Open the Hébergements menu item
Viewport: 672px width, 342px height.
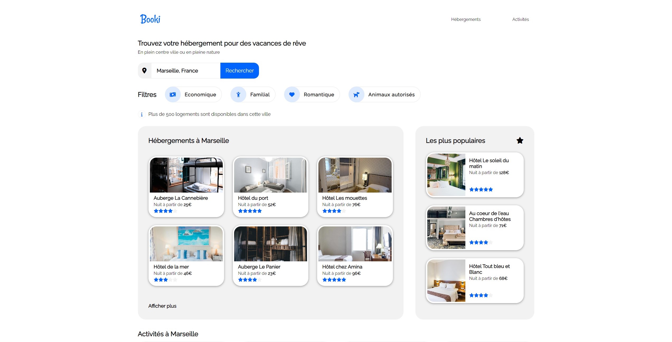(x=466, y=19)
